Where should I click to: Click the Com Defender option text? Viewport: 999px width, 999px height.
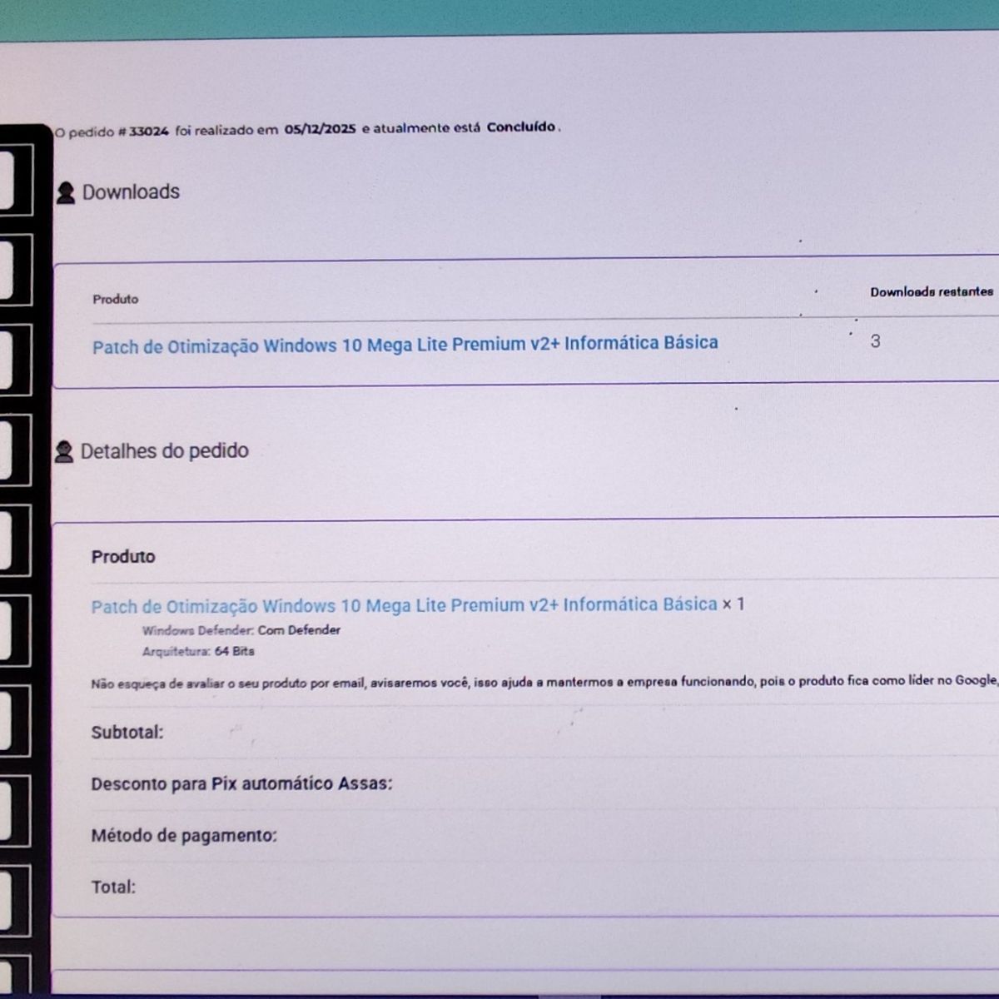pos(299,630)
